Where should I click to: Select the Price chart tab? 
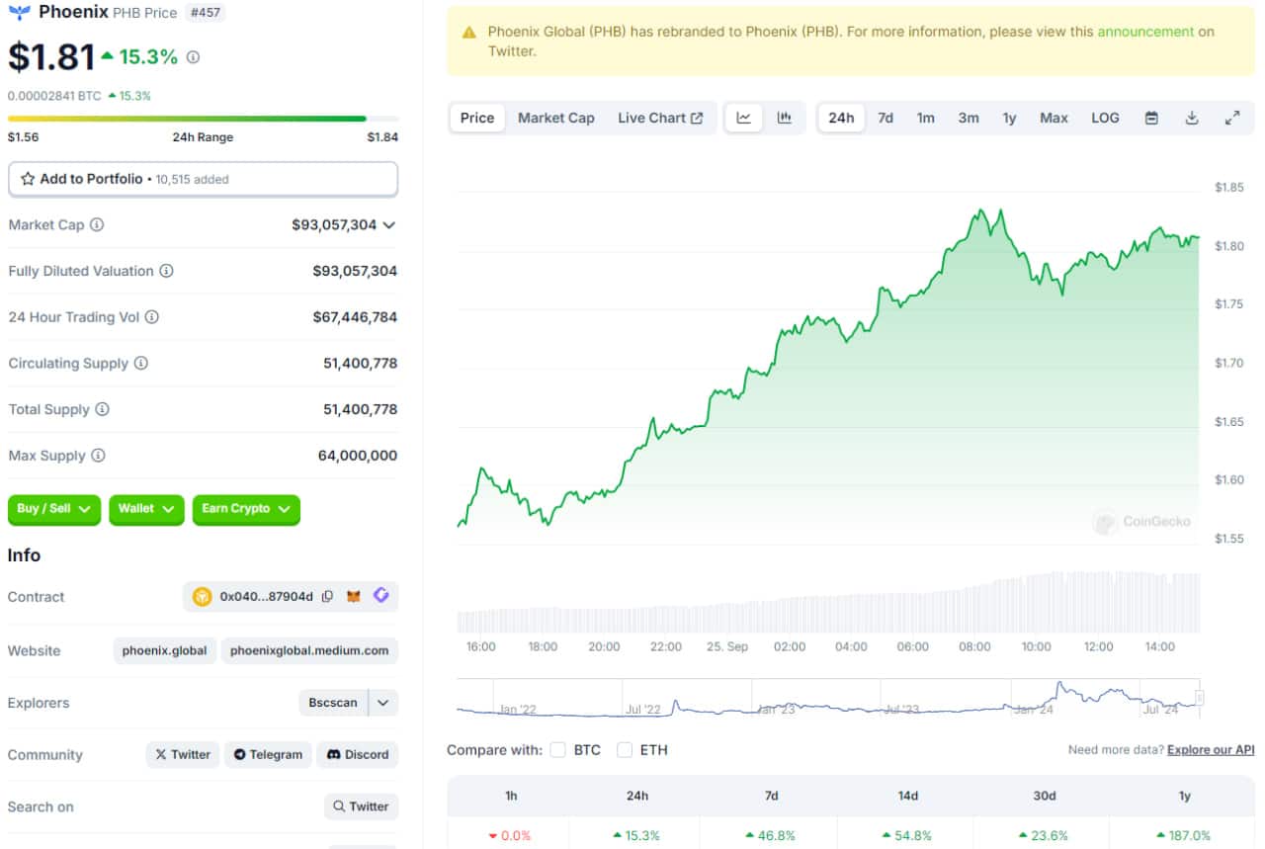[477, 118]
